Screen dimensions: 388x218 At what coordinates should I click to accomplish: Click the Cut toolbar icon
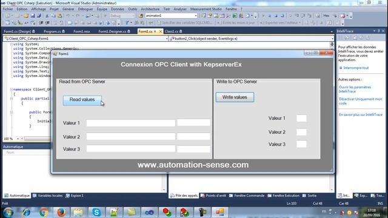tap(47, 16)
